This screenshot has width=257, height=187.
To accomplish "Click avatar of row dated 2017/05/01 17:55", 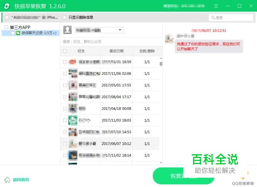I will (73, 85).
